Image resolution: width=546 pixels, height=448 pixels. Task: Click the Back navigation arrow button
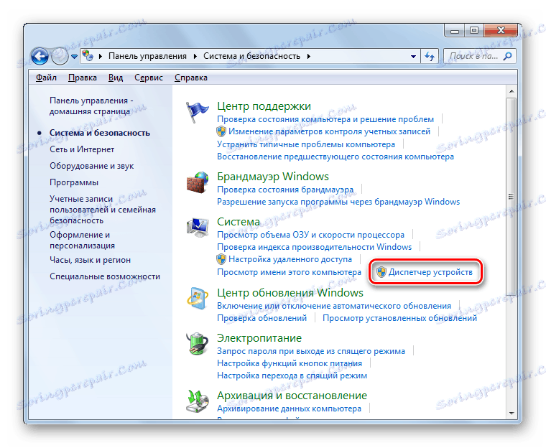(40, 56)
